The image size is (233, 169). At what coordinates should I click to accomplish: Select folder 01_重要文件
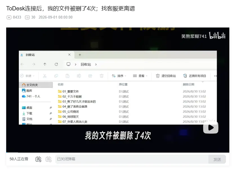pos(68,91)
